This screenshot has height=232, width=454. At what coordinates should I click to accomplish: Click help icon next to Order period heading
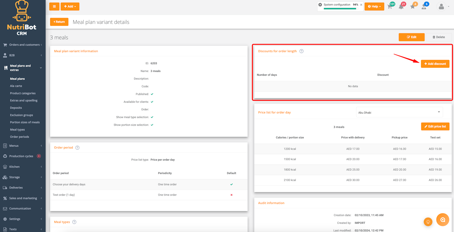click(77, 148)
